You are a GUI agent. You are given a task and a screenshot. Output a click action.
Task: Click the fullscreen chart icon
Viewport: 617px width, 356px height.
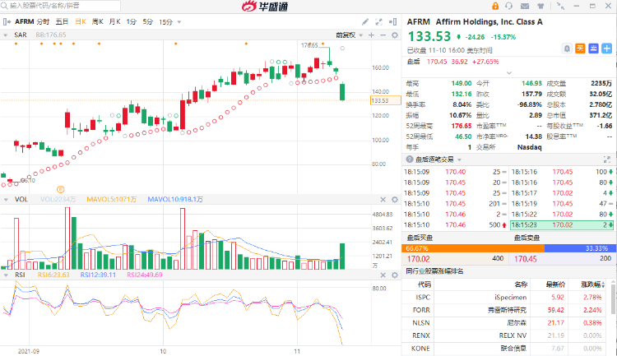click(378, 21)
